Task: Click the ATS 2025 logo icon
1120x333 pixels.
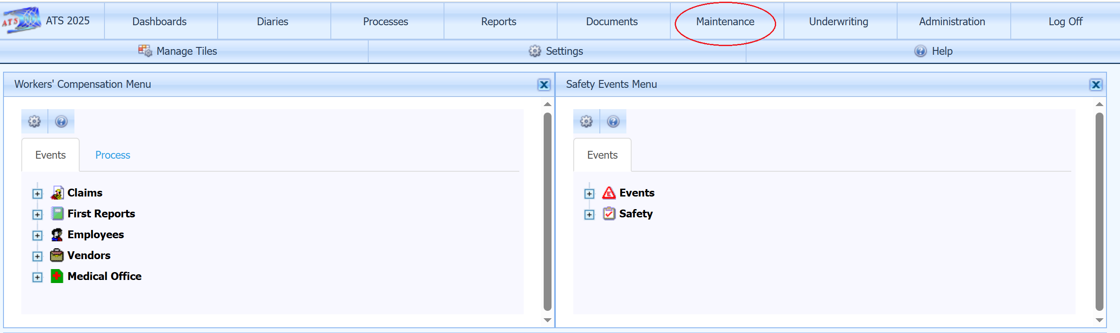Action: point(22,20)
